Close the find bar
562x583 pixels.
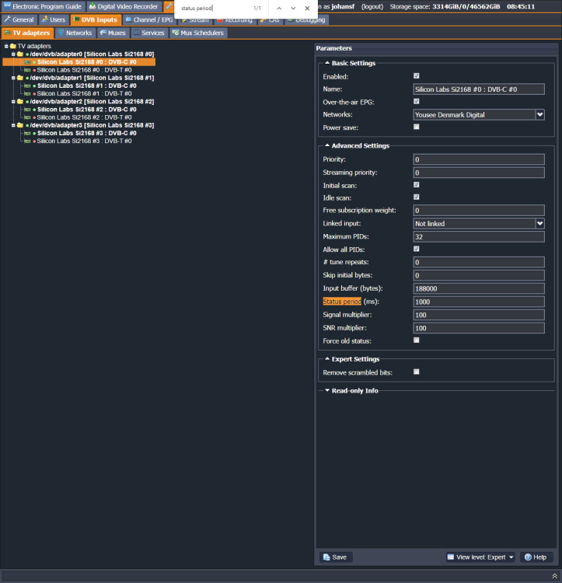[x=307, y=9]
